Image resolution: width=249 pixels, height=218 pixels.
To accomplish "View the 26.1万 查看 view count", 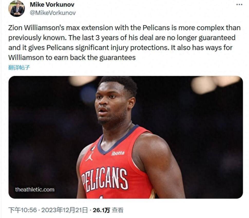I will pyautogui.click(x=108, y=210).
